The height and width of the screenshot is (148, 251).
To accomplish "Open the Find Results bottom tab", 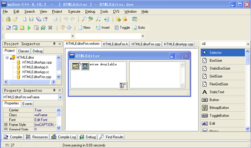I will tap(111, 137).
